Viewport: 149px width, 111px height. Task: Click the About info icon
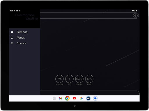[x=12, y=38]
